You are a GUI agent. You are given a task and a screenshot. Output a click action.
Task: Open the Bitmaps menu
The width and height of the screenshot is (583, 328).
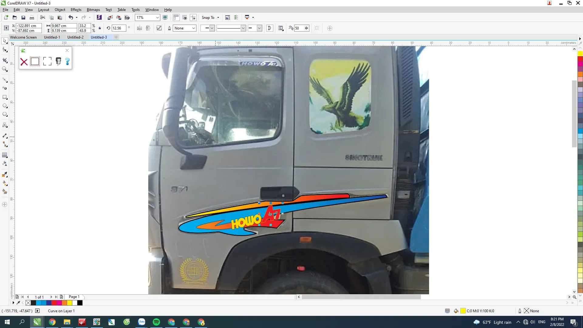(x=93, y=10)
